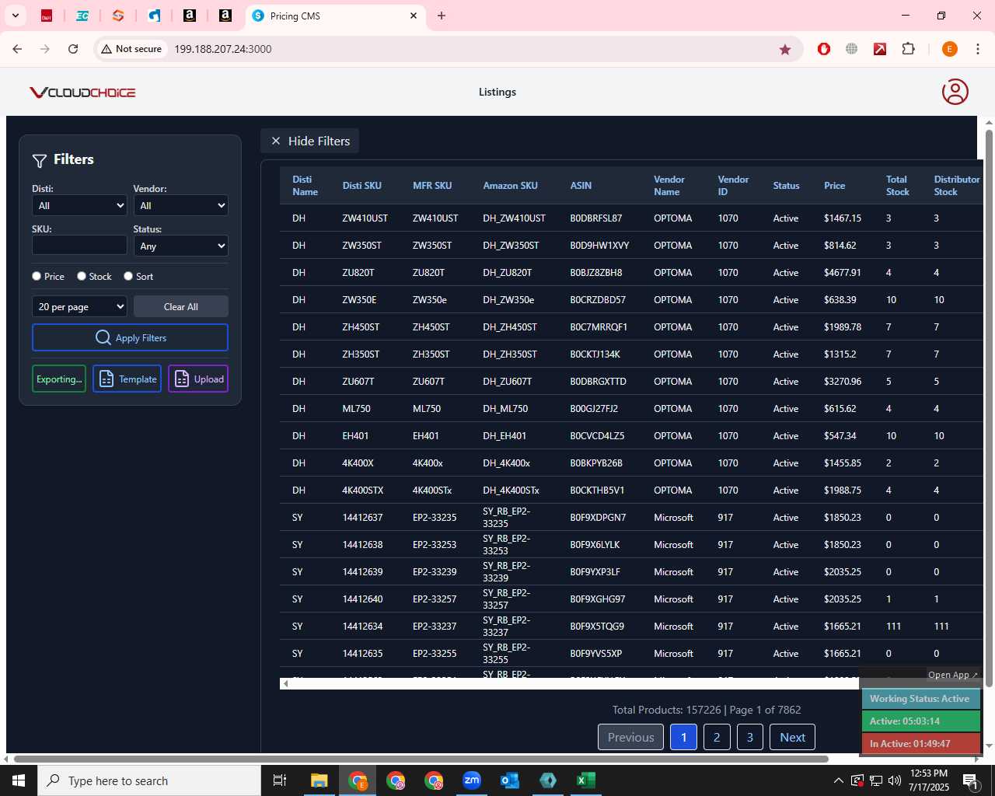This screenshot has height=796, width=995.
Task: Select the Sort radio button
Action: [128, 276]
